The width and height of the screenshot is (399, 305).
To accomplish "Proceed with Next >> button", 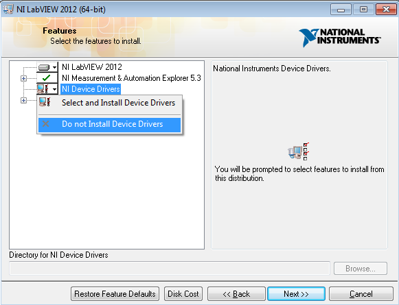I will click(296, 294).
